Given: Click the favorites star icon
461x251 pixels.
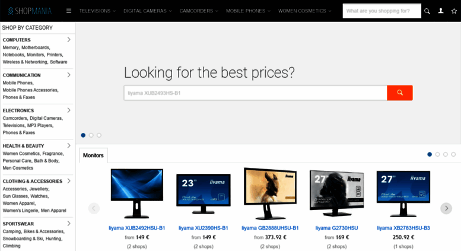Looking at the screenshot, I should [x=454, y=11].
